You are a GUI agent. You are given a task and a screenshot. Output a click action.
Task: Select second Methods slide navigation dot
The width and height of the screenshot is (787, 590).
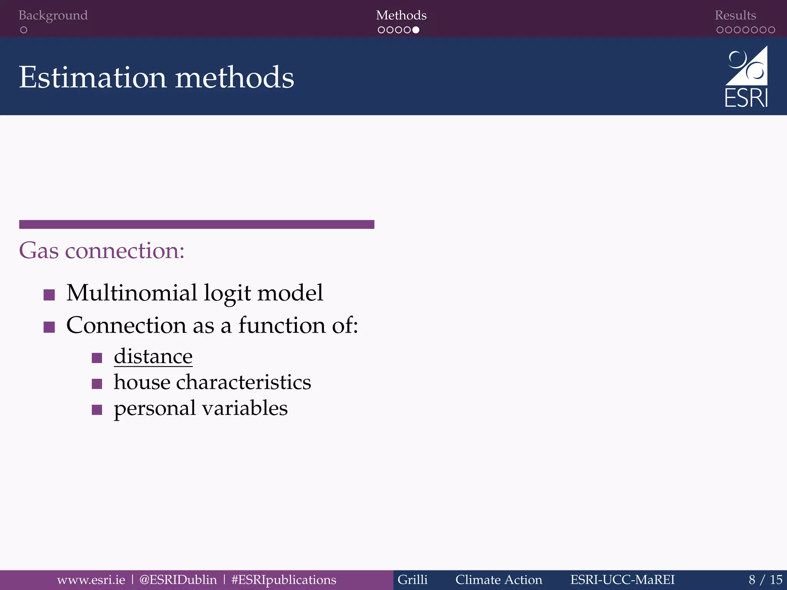pos(390,30)
